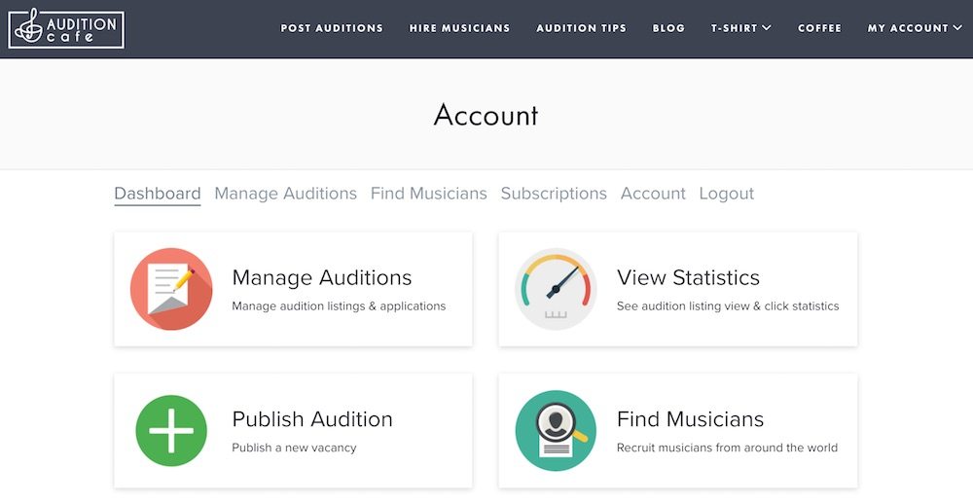Select the Dashboard tab
The image size is (973, 502).
click(158, 194)
